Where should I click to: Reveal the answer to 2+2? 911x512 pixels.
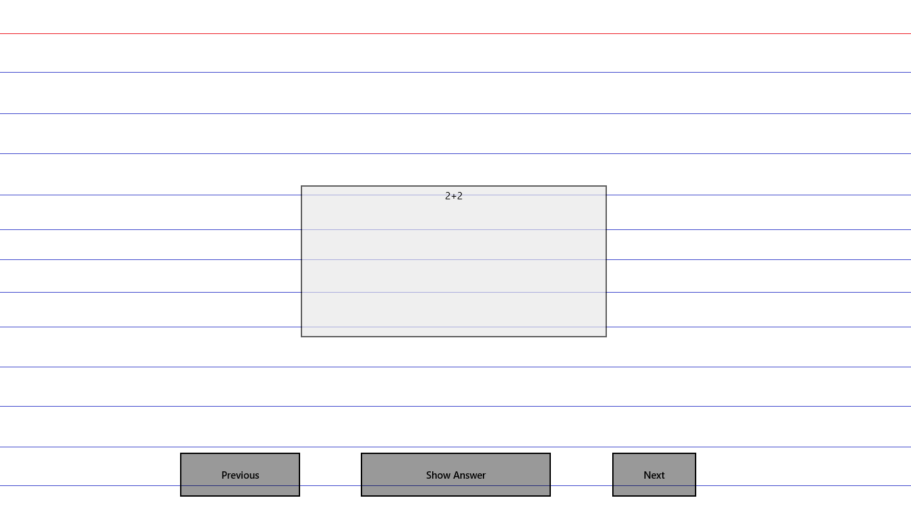455,475
